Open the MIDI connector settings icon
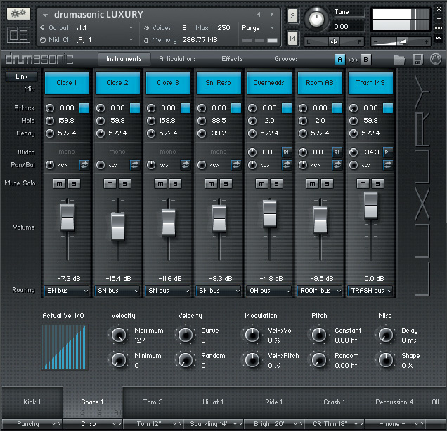Viewport: 447px width, 431px height. tap(436, 59)
